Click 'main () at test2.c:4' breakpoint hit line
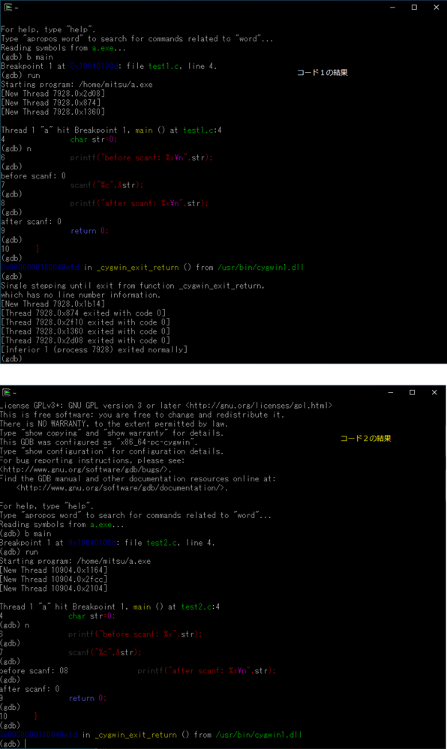447x749 pixels. point(110,607)
